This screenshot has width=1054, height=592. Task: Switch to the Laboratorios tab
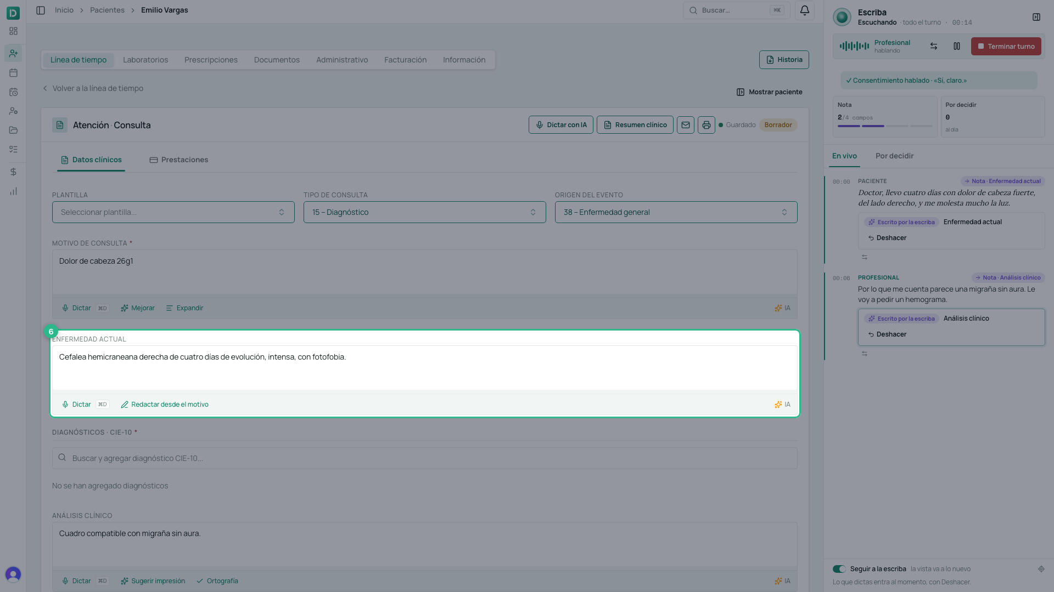(145, 60)
